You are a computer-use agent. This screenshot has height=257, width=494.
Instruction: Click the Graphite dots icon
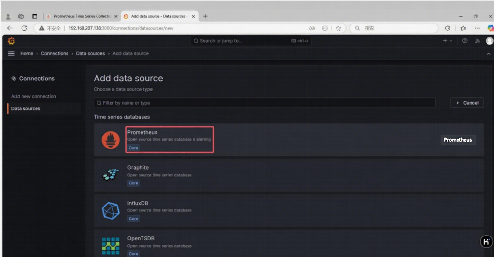[111, 175]
